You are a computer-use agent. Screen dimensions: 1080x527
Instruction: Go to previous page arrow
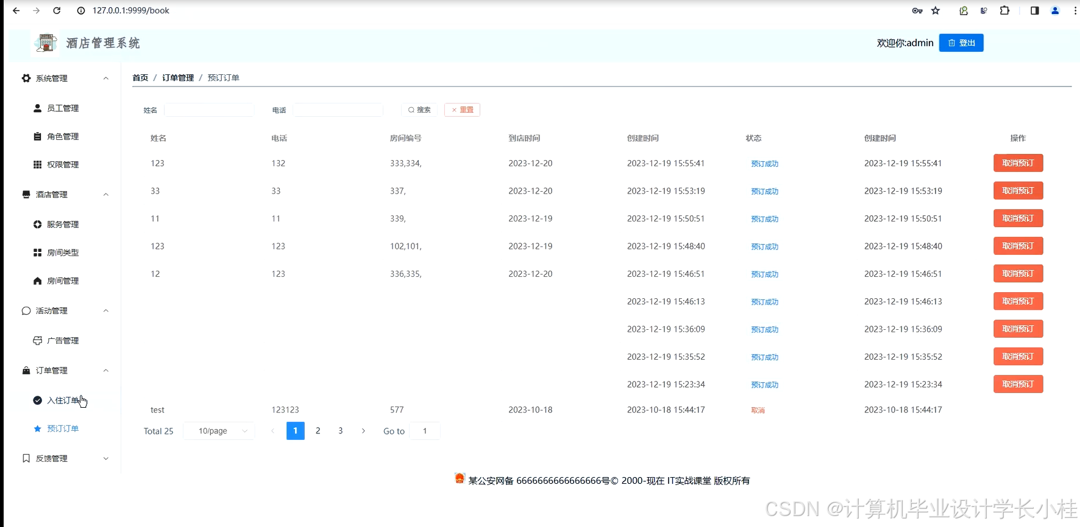pyautogui.click(x=272, y=431)
